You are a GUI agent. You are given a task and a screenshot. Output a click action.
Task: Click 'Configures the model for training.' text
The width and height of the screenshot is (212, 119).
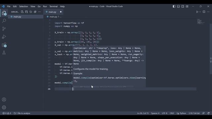pos(91,69)
